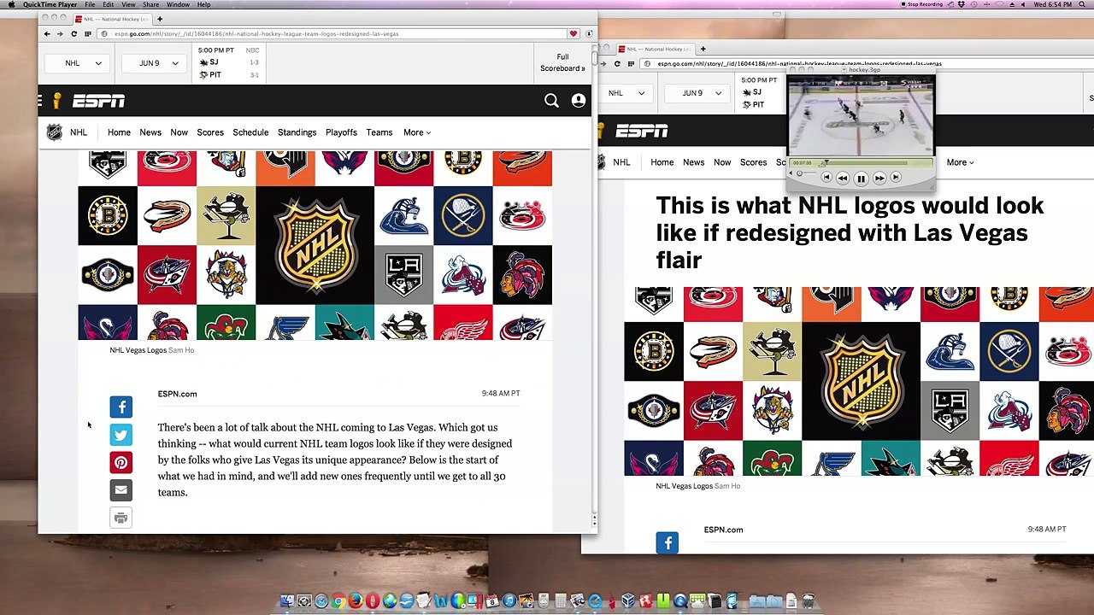Pause the hockey.3gp video
Viewport: 1094px width, 615px height.
coord(861,179)
